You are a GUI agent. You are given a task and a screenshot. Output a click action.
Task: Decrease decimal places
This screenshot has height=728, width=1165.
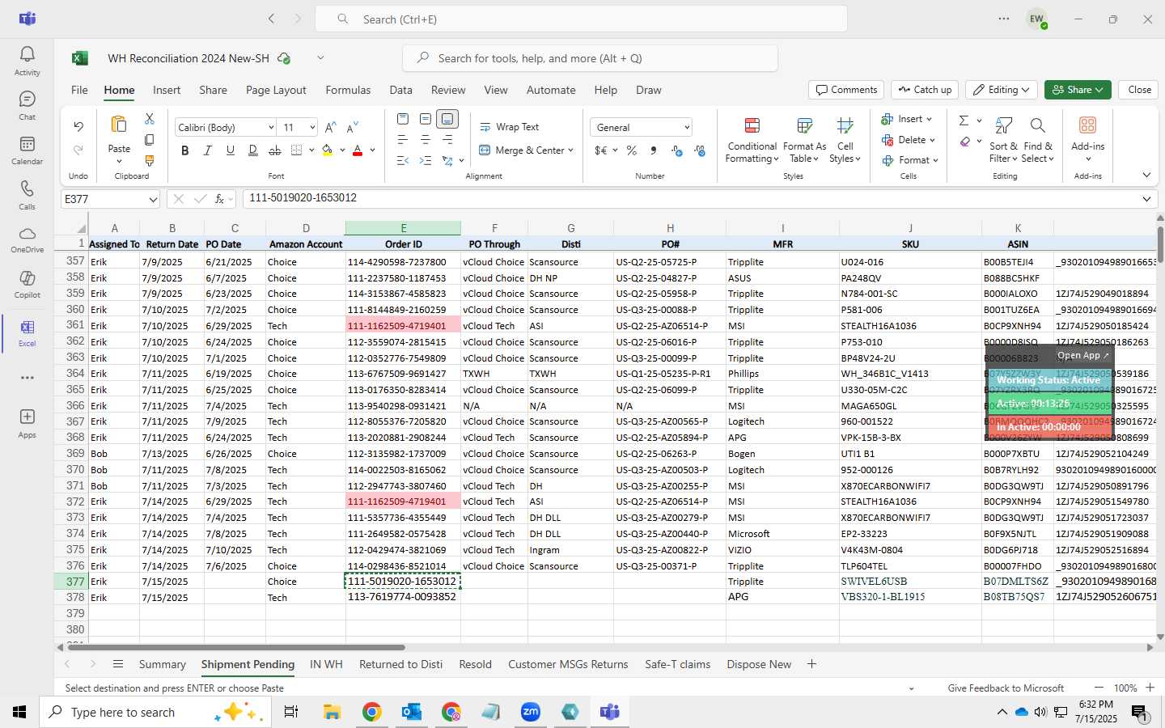click(x=700, y=150)
